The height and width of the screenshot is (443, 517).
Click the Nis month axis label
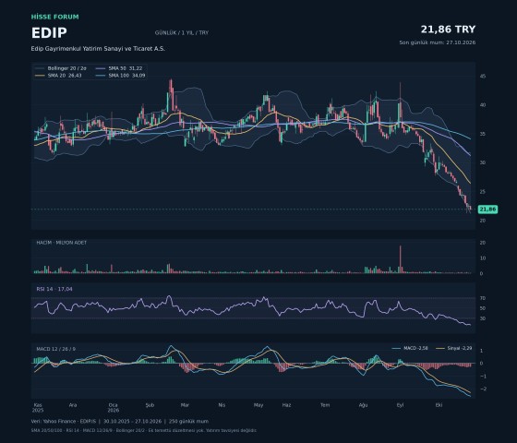coord(222,405)
